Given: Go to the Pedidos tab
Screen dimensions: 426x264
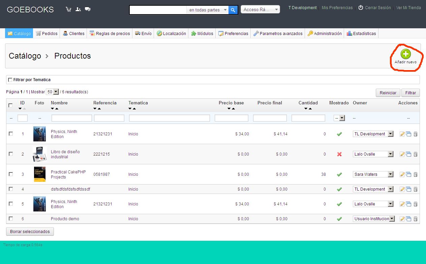Looking at the screenshot, I should 47,34.
